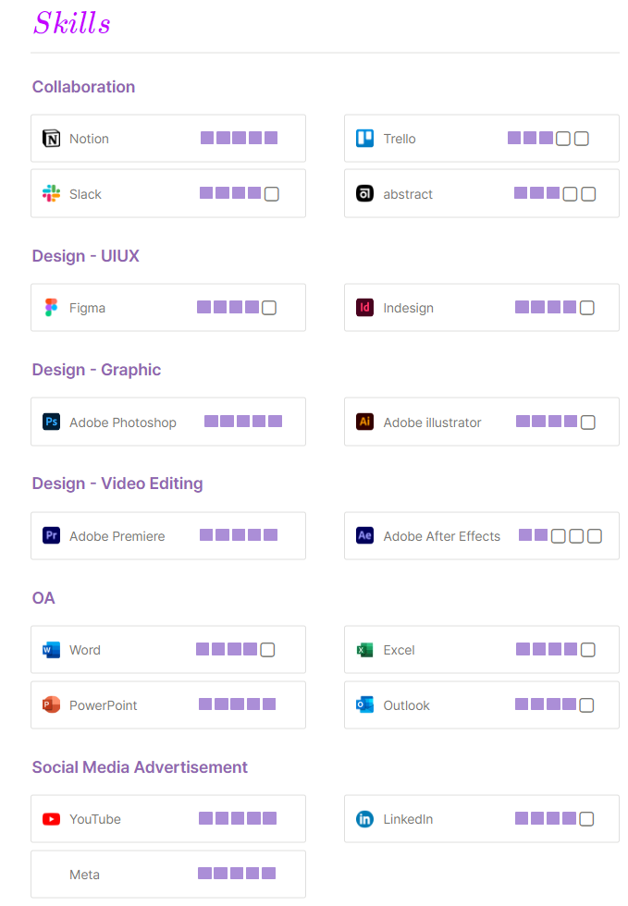Image resolution: width=628 pixels, height=906 pixels.
Task: Click the Illustrator Ai icon
Action: click(365, 422)
